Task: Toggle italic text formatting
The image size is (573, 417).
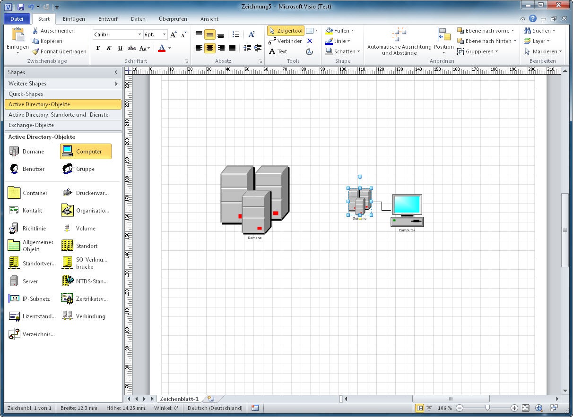Action: pyautogui.click(x=109, y=48)
